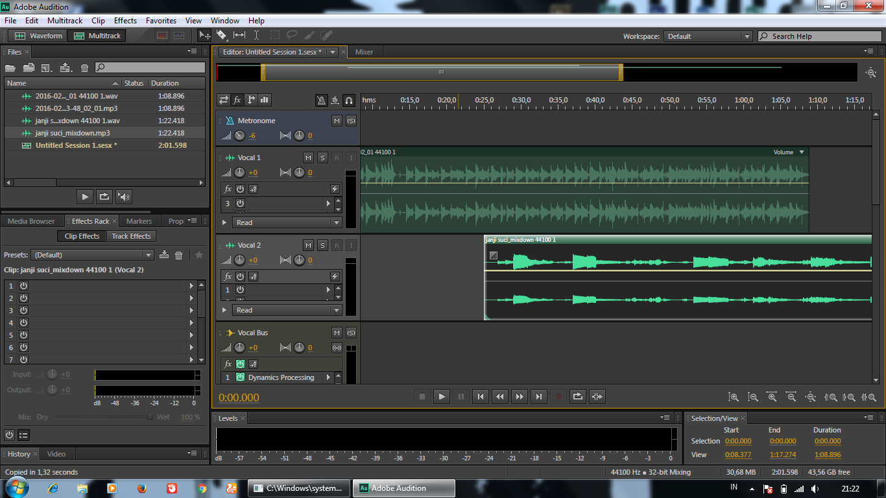Image resolution: width=886 pixels, height=498 pixels.
Task: Open the Effects menu
Action: tap(125, 21)
